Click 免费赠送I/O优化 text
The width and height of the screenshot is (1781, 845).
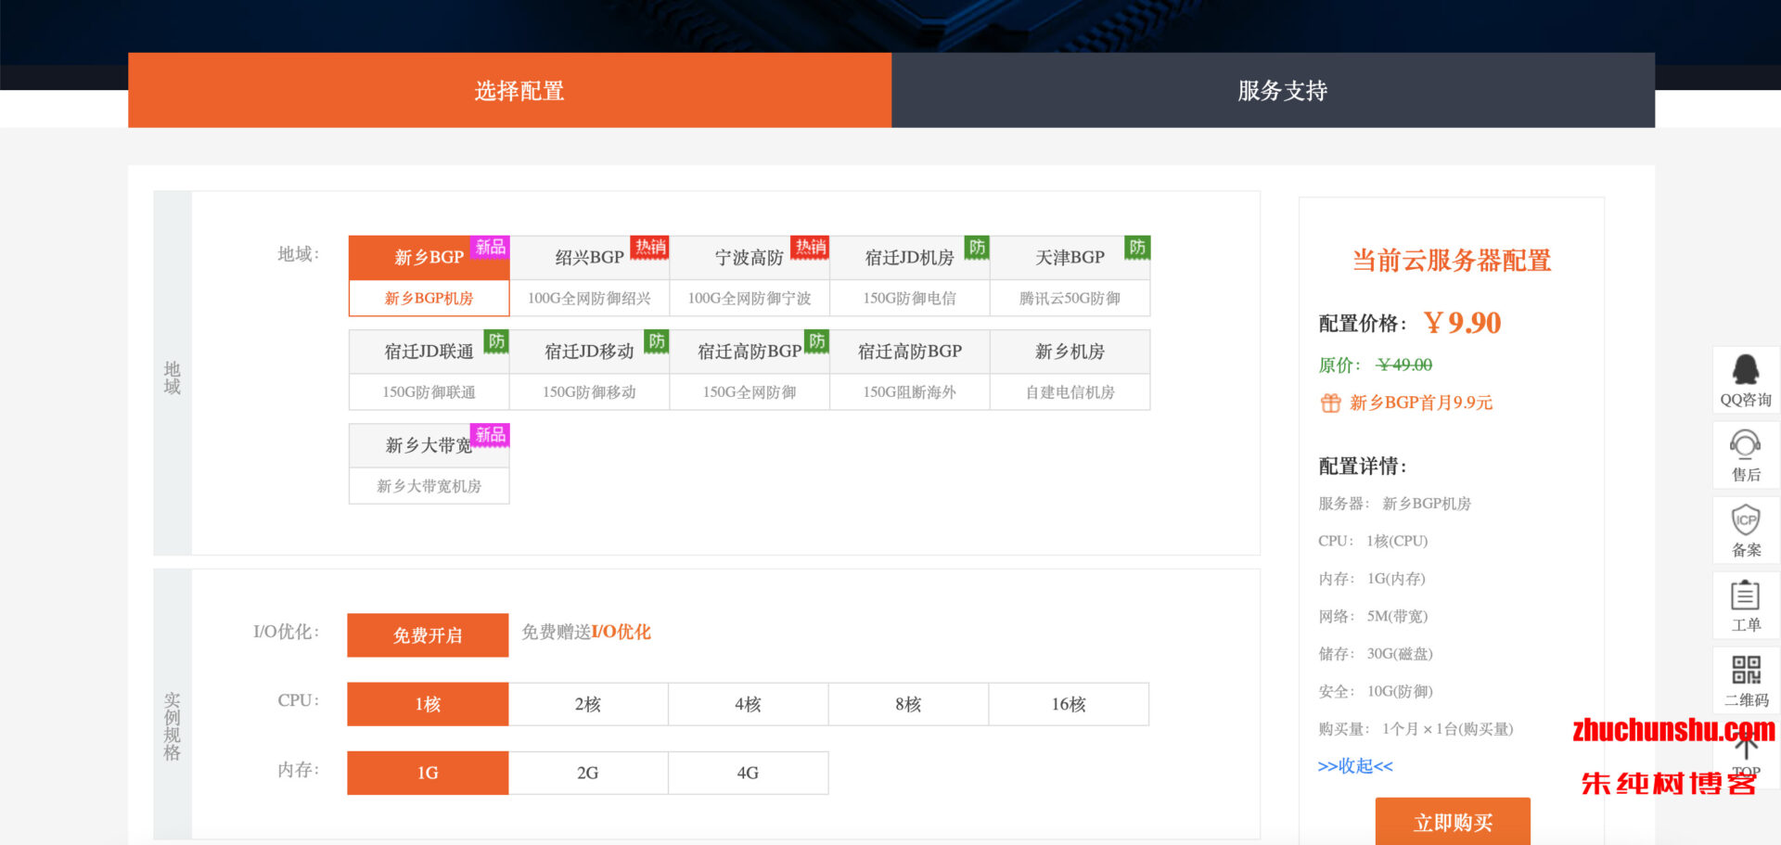(586, 632)
